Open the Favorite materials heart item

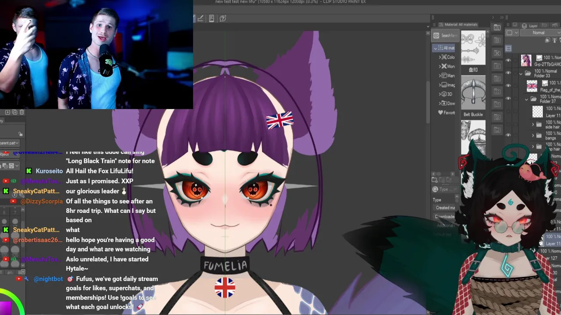(446, 112)
